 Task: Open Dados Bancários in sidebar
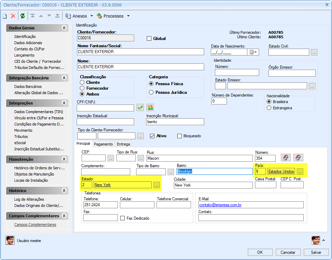28,87
